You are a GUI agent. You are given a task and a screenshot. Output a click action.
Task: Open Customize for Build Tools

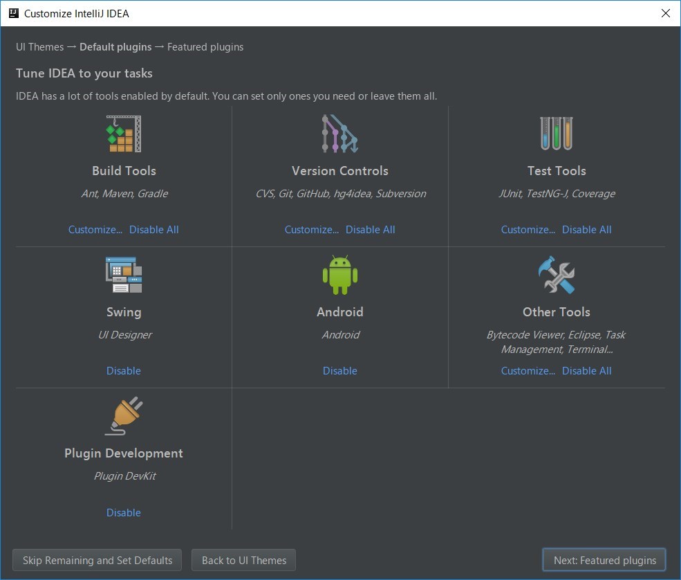[95, 230]
